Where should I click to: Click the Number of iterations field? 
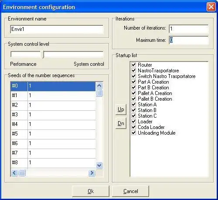coord(189,29)
